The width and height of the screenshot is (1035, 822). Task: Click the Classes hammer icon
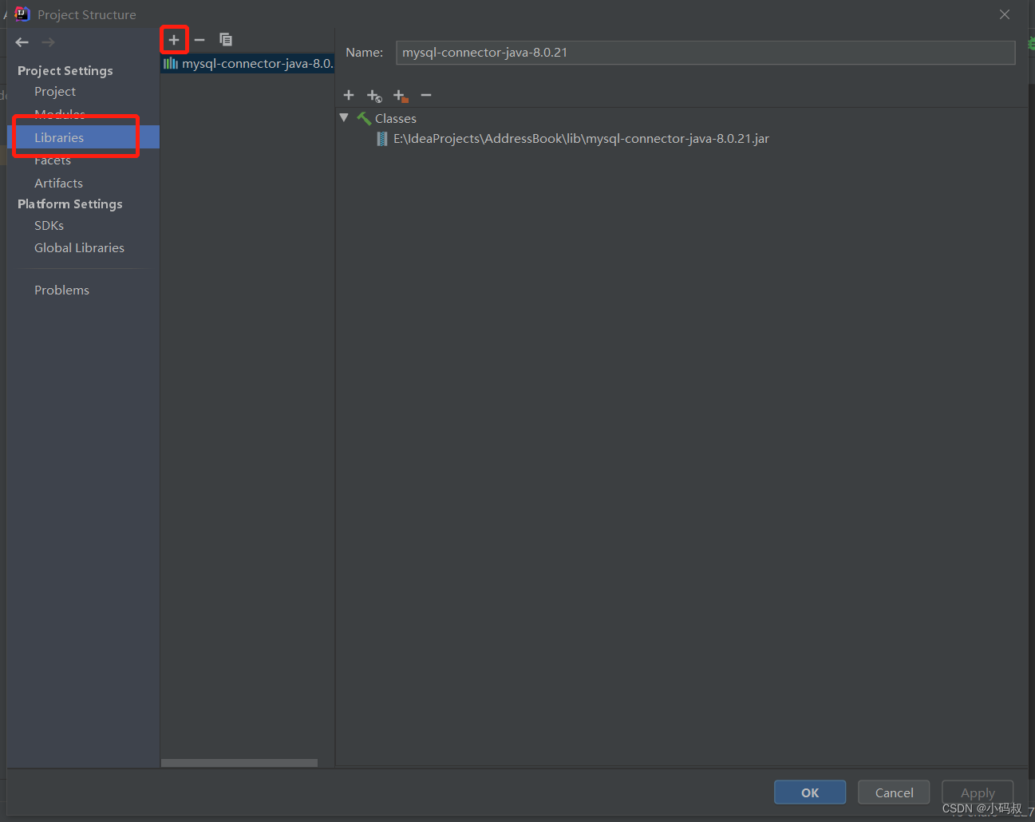tap(364, 118)
